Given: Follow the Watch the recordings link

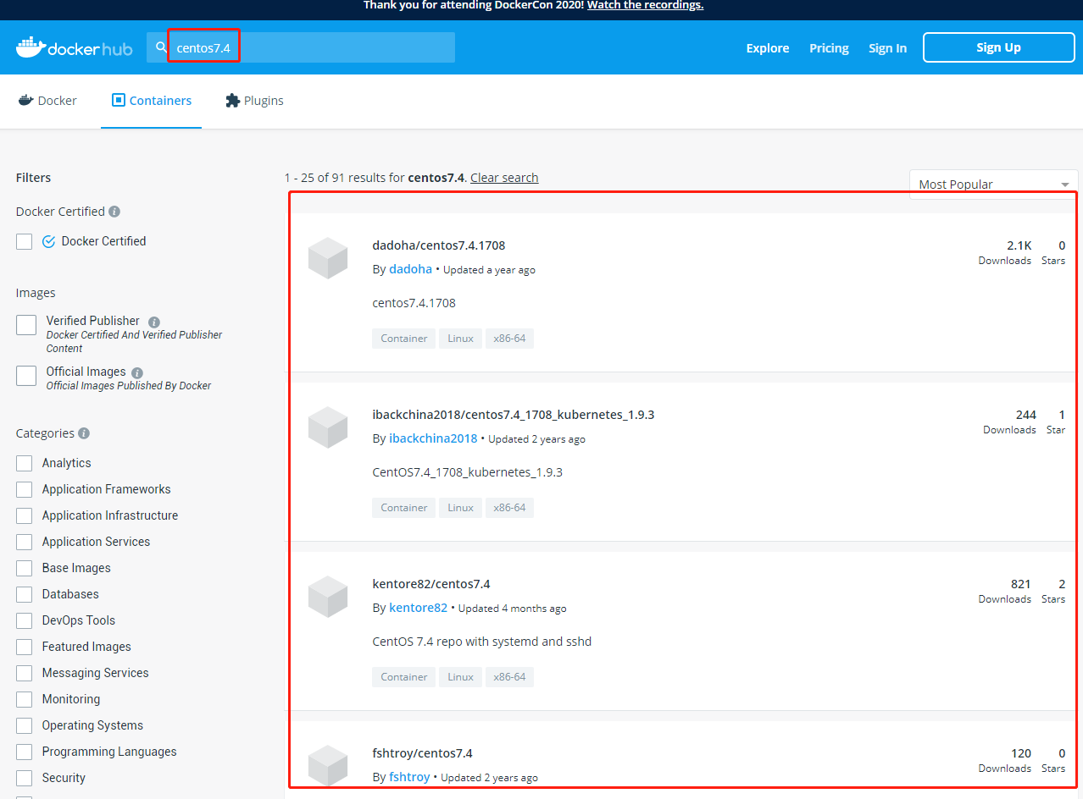Looking at the screenshot, I should [645, 5].
